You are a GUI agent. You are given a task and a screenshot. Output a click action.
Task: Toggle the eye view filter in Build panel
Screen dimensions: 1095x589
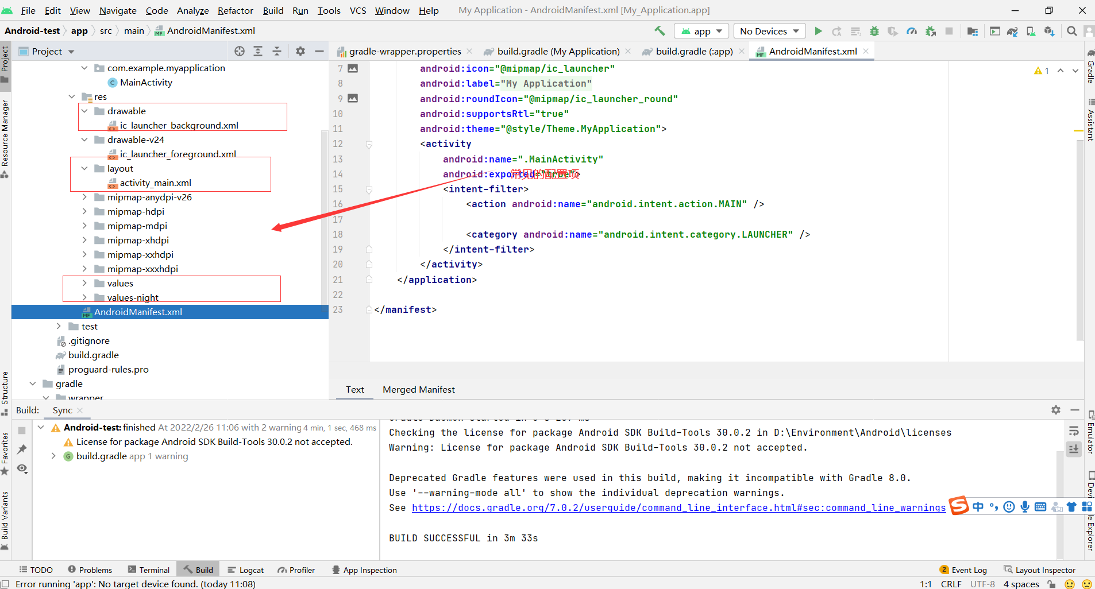(x=22, y=468)
